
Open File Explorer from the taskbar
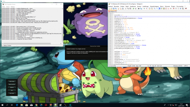[22, 105]
